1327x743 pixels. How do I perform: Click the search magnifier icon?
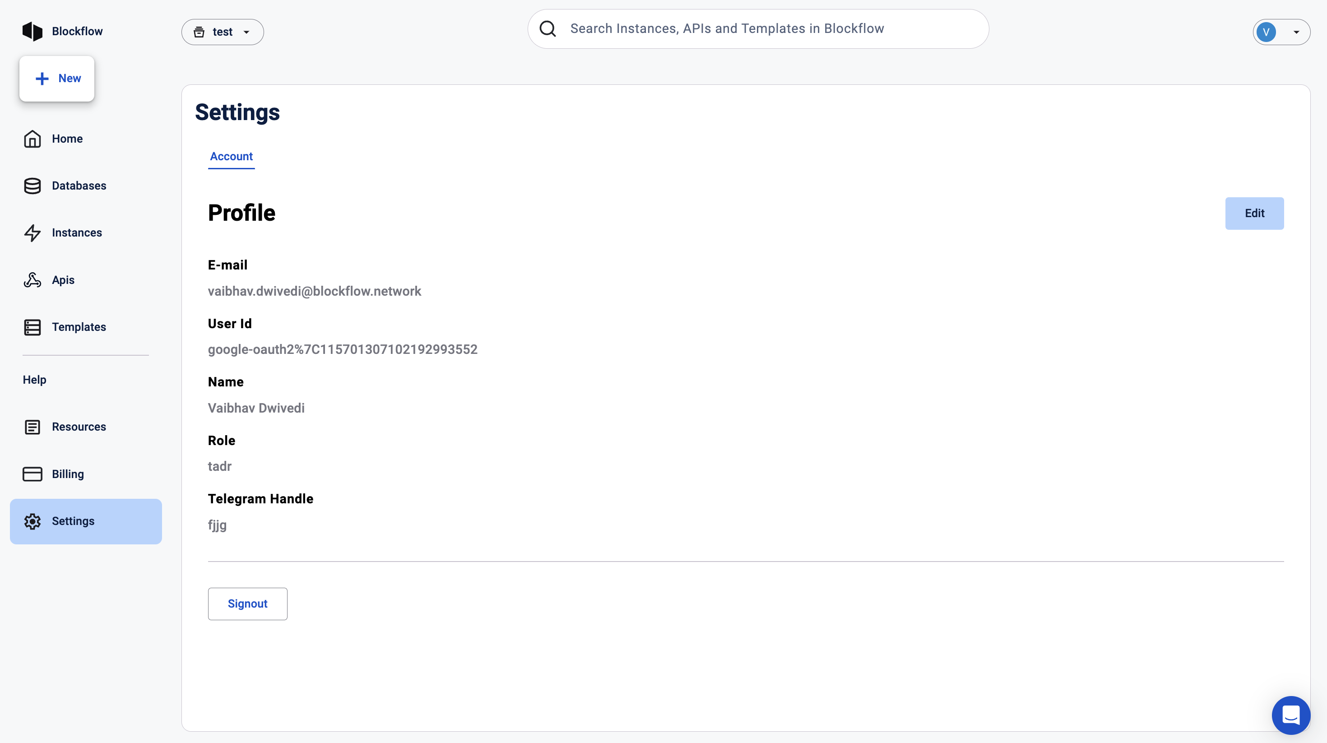(x=548, y=29)
